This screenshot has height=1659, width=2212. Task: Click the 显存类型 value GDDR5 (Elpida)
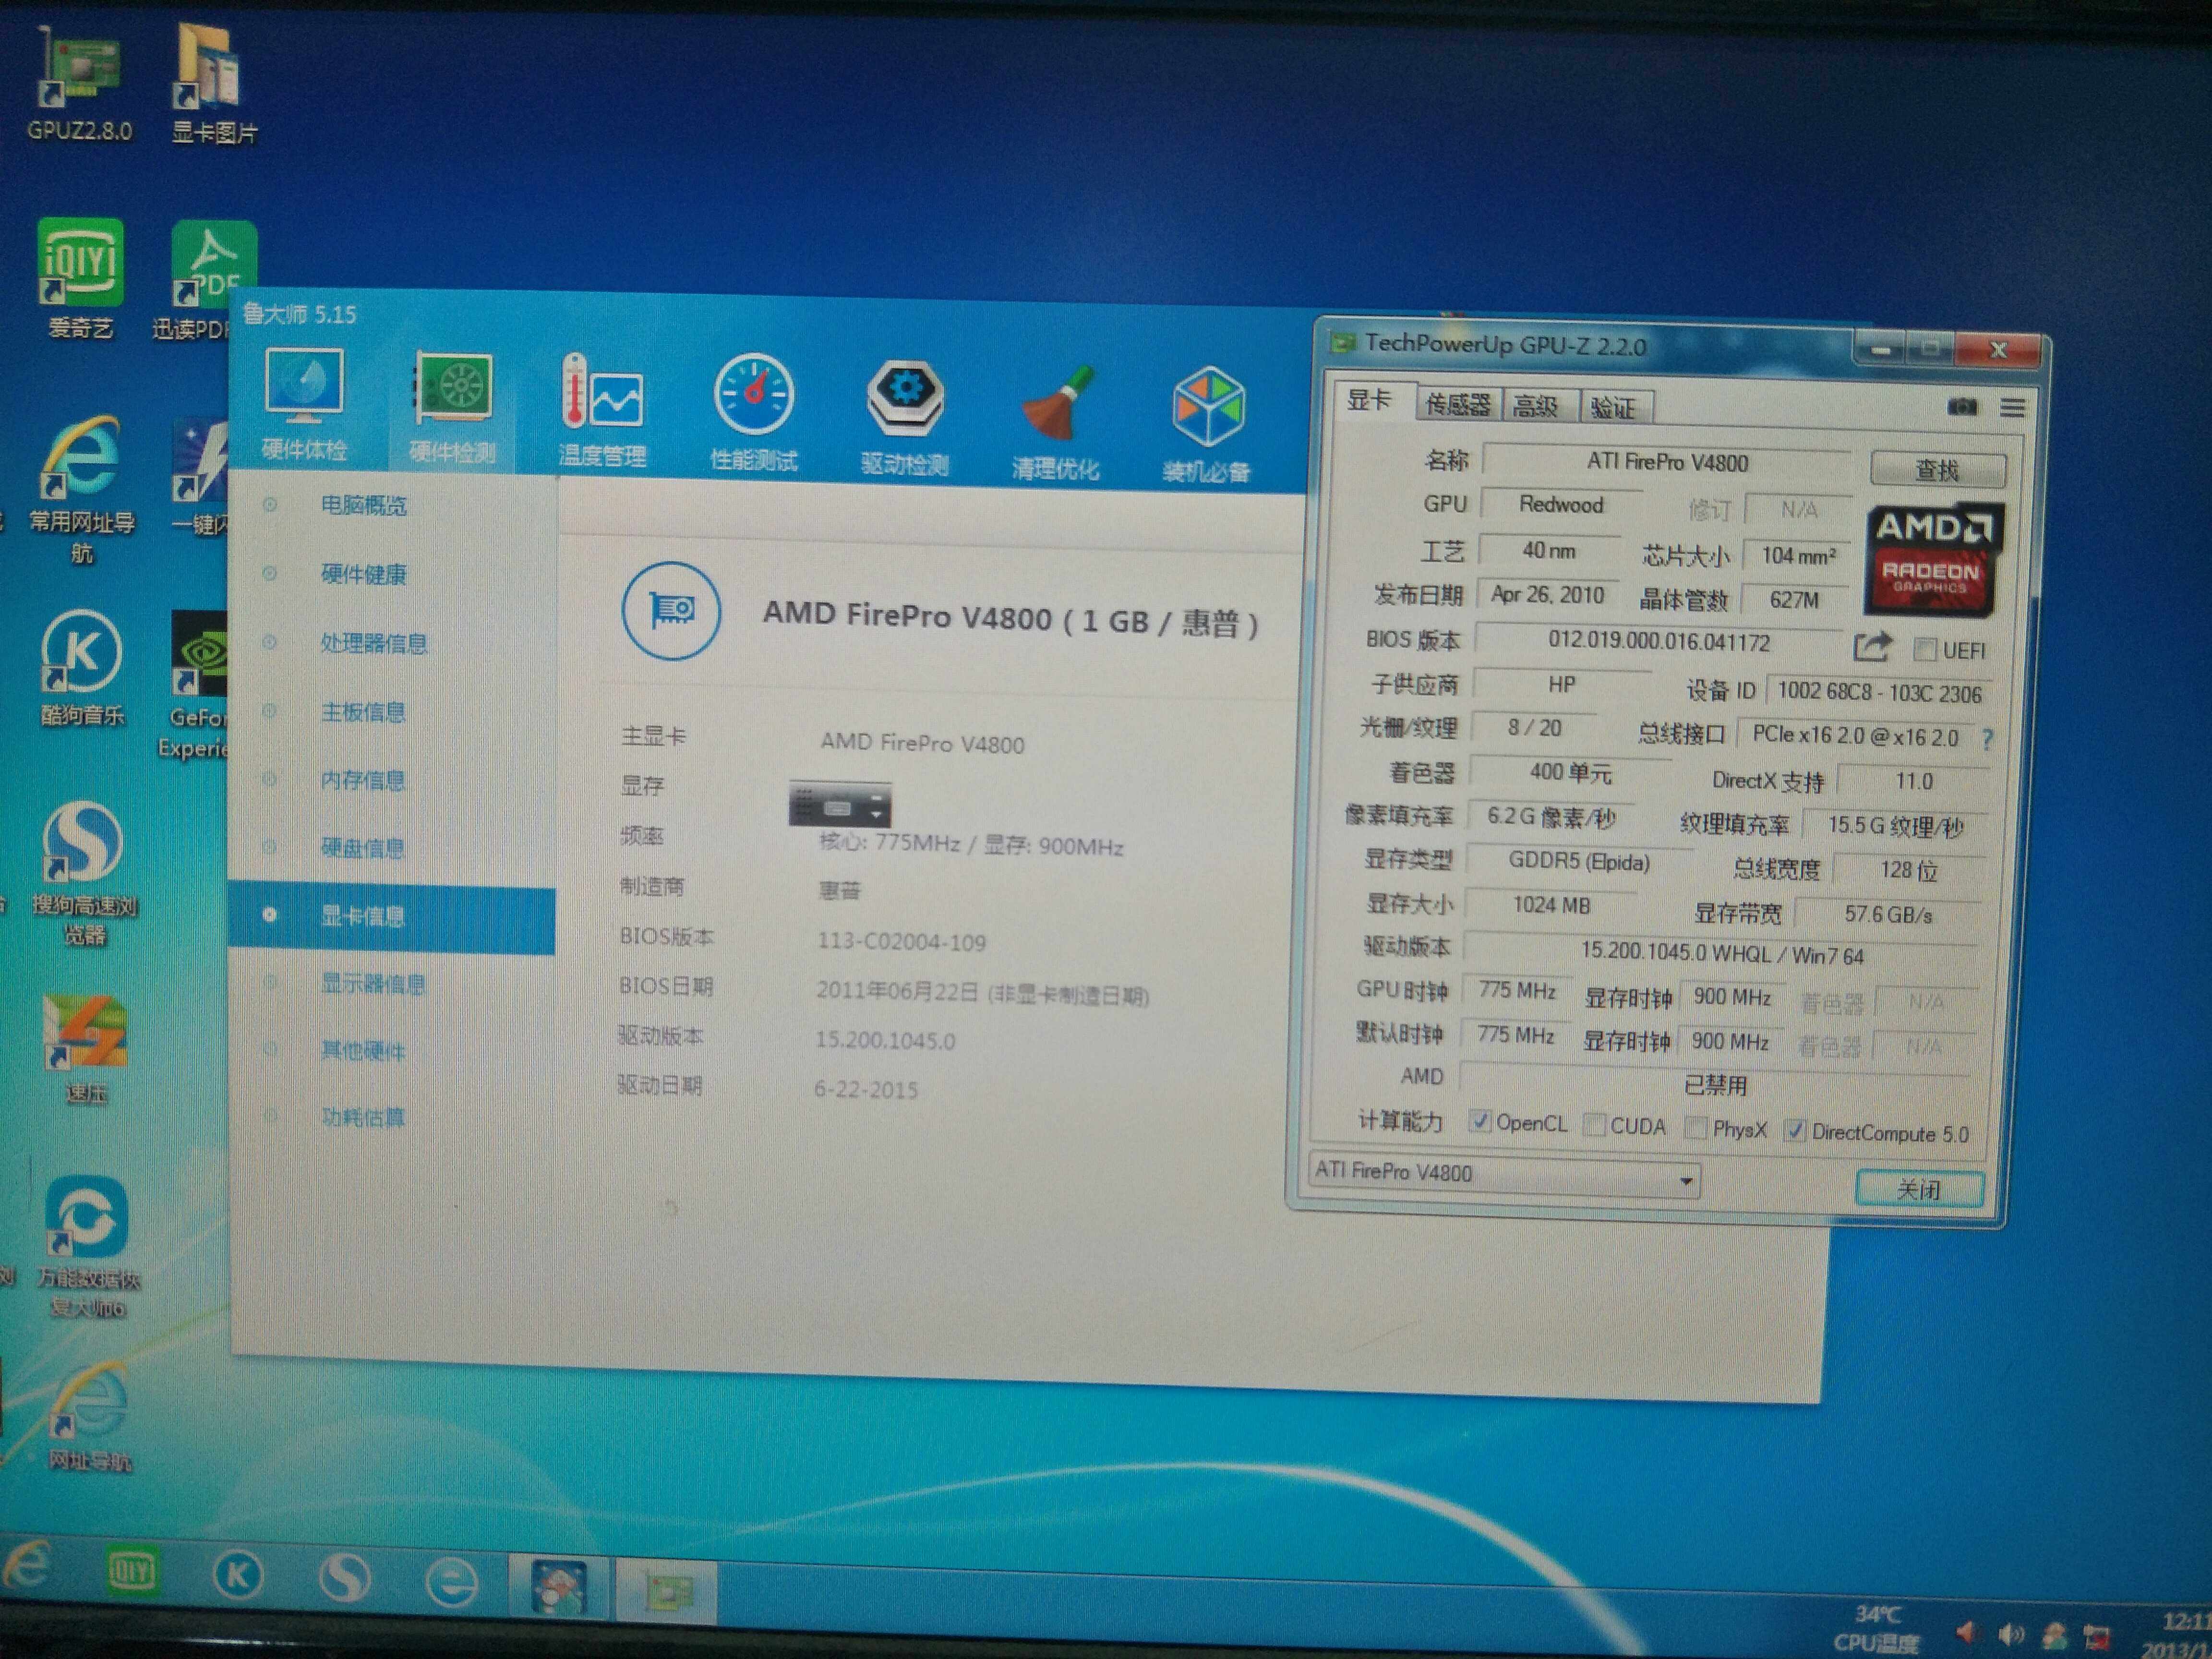[1579, 862]
